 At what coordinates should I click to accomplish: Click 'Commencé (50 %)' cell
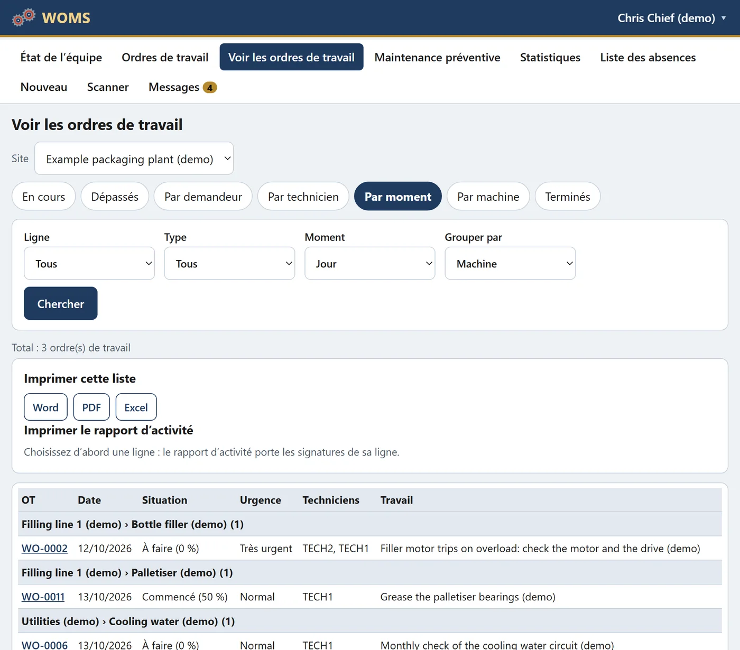pyautogui.click(x=185, y=597)
